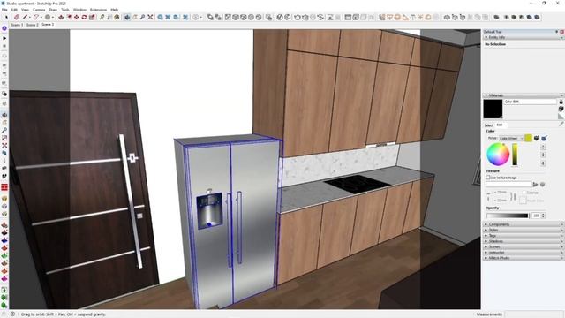Pick the Tape Measure tool
This screenshot has height=318, width=565.
[102, 17]
